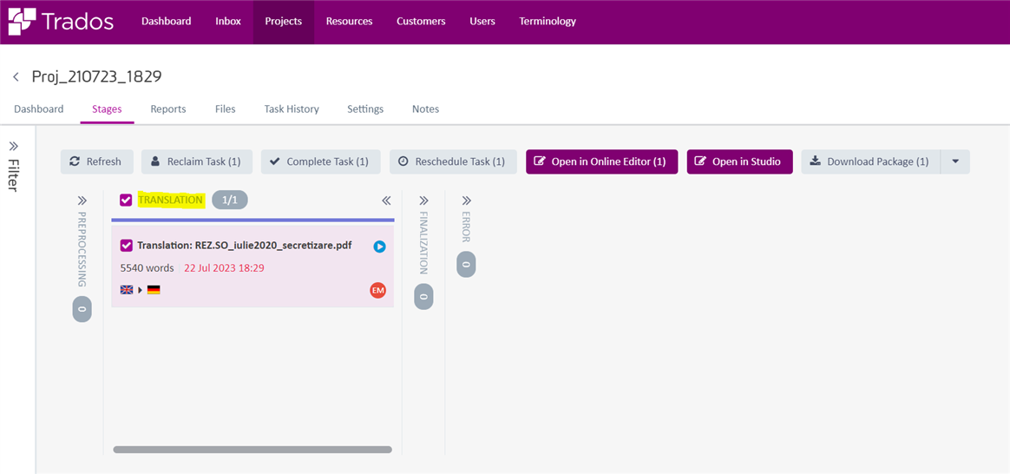Viewport: 1010px width, 474px height.
Task: Expand the Finalization stage column
Action: pos(423,201)
